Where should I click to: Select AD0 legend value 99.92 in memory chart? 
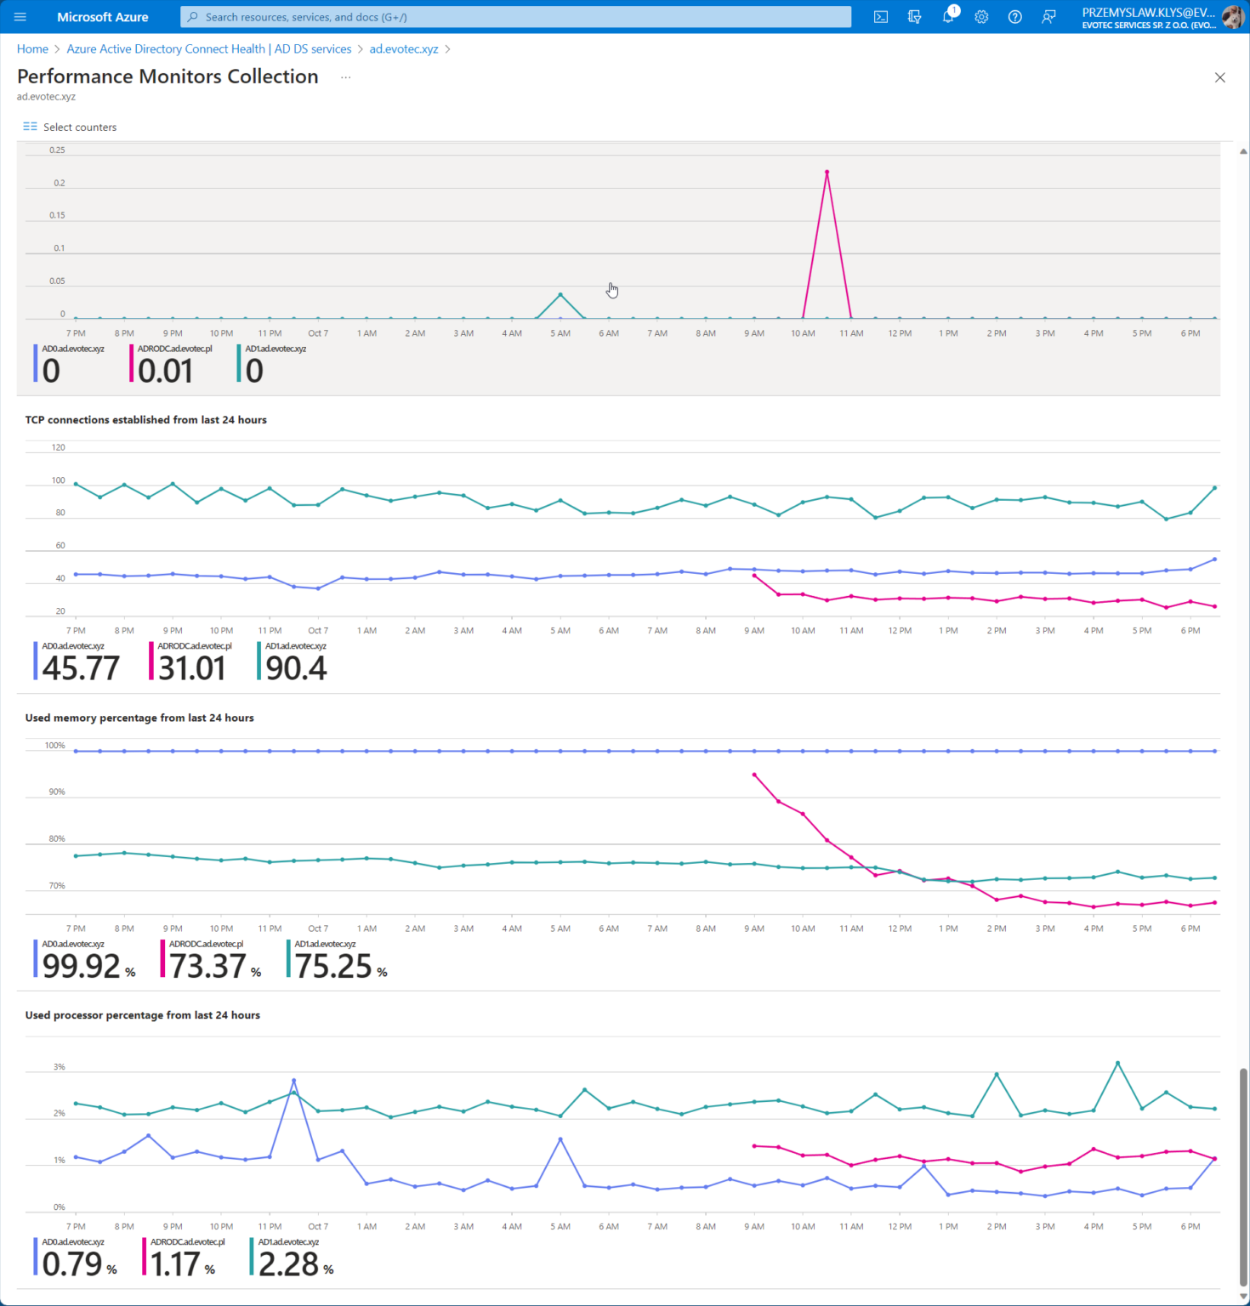82,966
